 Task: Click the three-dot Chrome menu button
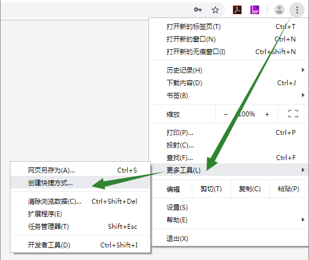tap(297, 10)
